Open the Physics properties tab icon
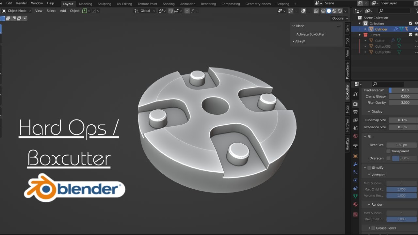Image resolution: width=418 pixels, height=235 pixels. [x=356, y=180]
